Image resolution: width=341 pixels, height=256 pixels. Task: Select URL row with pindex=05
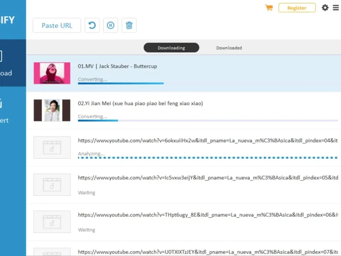pyautogui.click(x=184, y=185)
